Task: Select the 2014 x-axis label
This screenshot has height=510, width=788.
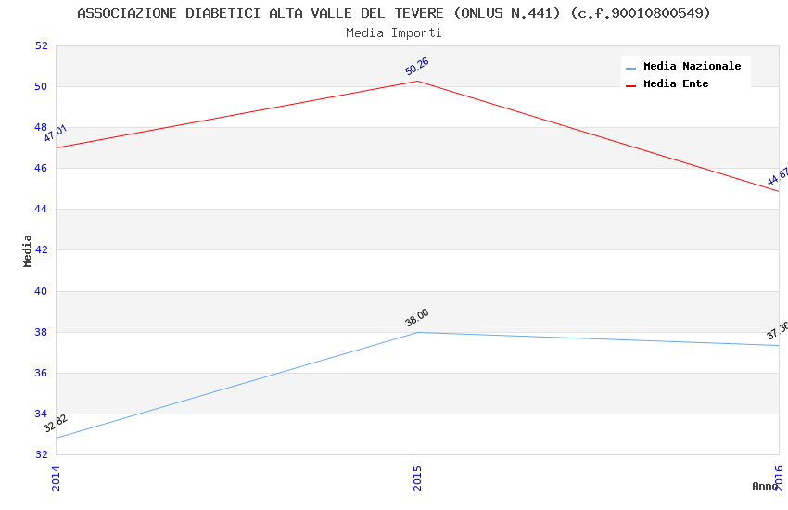Action: [56, 478]
